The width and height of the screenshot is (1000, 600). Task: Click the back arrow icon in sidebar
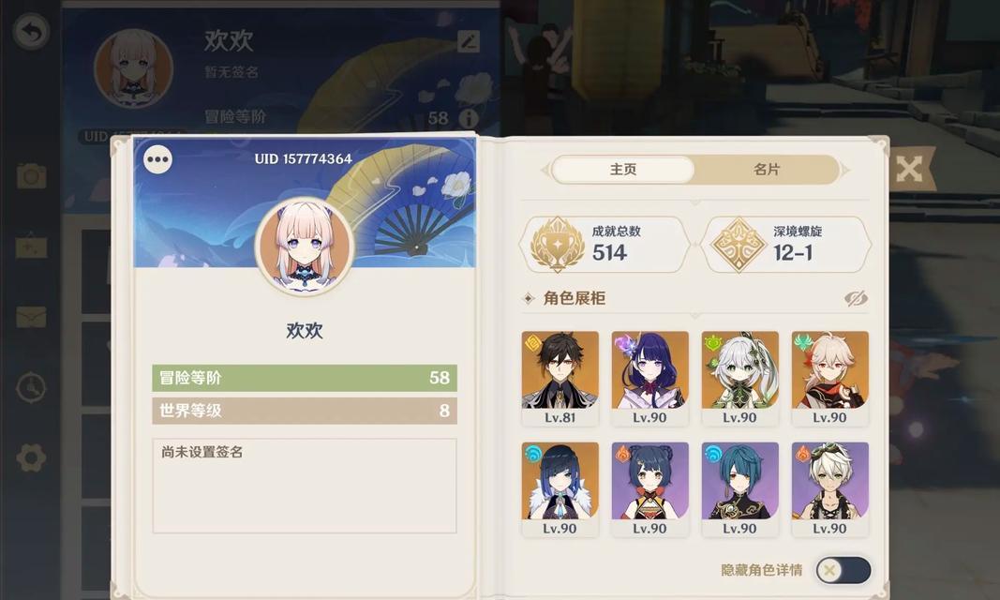coord(31,31)
